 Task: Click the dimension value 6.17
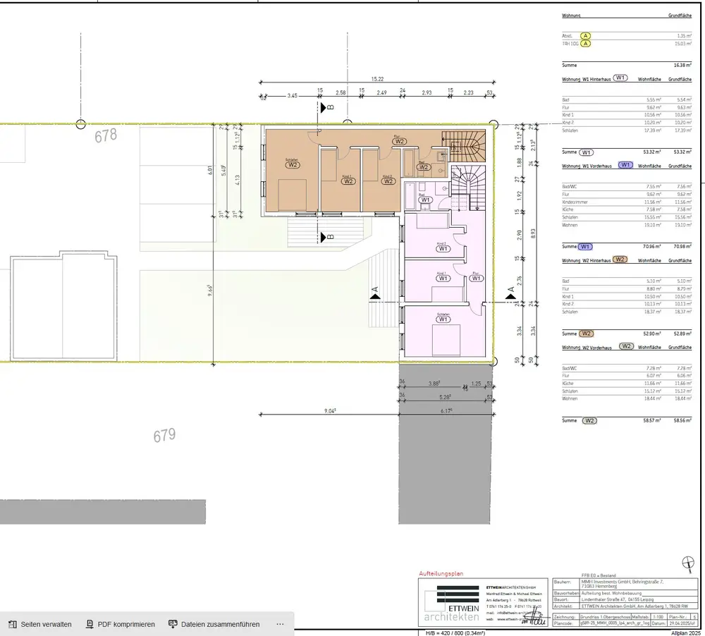click(446, 411)
